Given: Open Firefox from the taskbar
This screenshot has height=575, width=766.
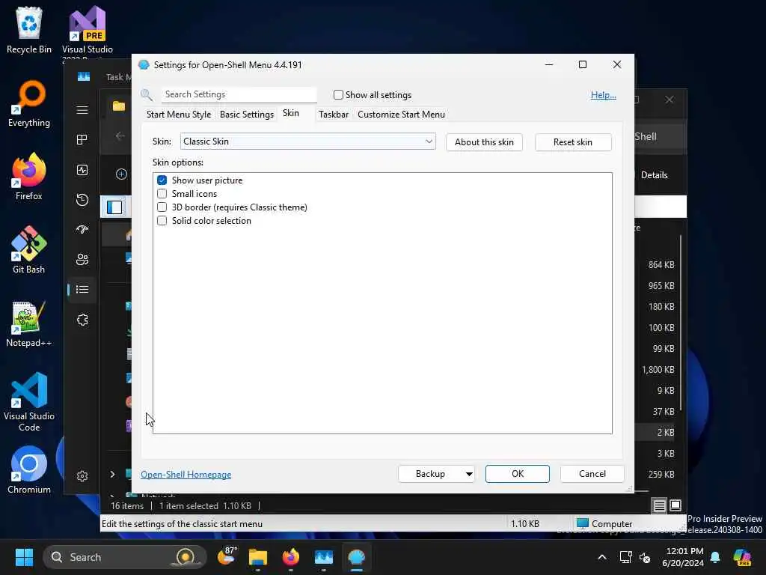Looking at the screenshot, I should (x=291, y=557).
